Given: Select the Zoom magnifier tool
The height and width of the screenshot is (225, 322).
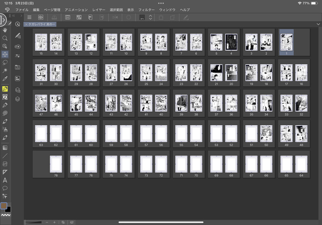Looking at the screenshot, I should [5, 38].
